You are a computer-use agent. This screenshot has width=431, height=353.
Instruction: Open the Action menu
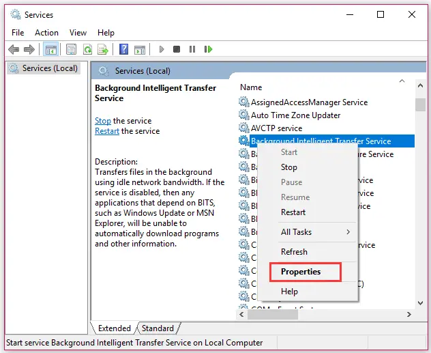click(46, 32)
